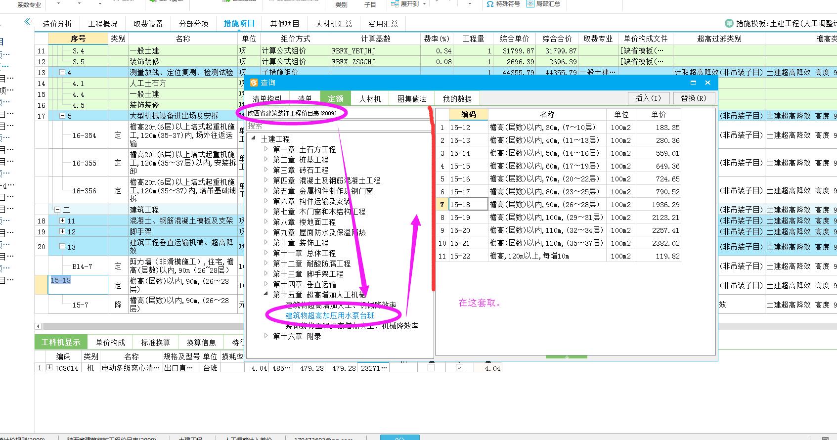837x440 pixels.
Task: Click the 15-18 code cell in main table
Action: pyautogui.click(x=78, y=285)
